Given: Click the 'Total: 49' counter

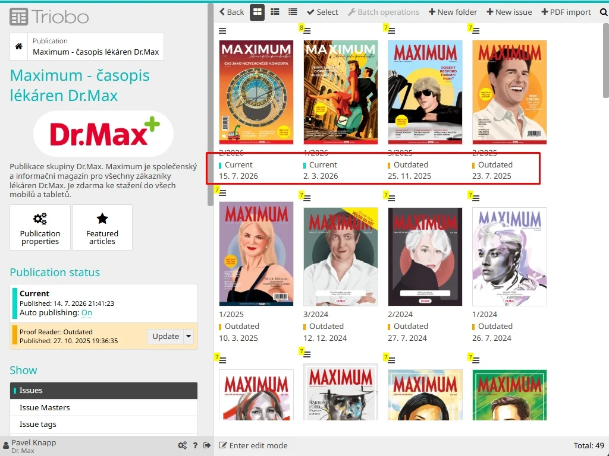Looking at the screenshot, I should point(589,445).
